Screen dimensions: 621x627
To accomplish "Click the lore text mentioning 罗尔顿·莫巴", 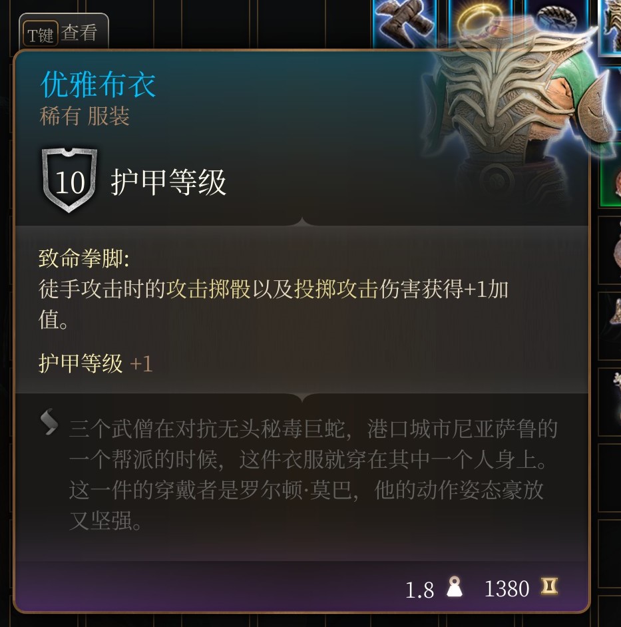I will point(306,490).
